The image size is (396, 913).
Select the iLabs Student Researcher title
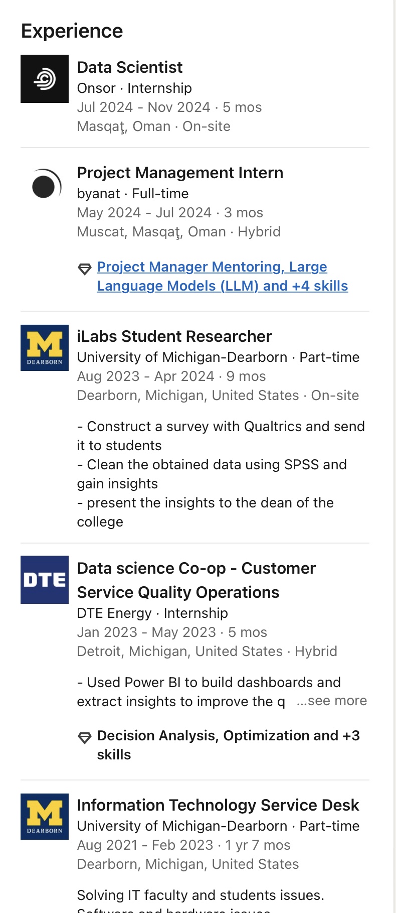tap(174, 336)
